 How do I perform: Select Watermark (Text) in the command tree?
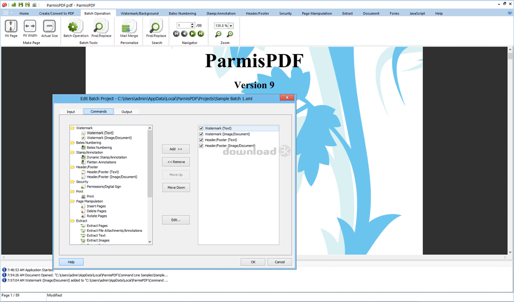click(x=100, y=133)
